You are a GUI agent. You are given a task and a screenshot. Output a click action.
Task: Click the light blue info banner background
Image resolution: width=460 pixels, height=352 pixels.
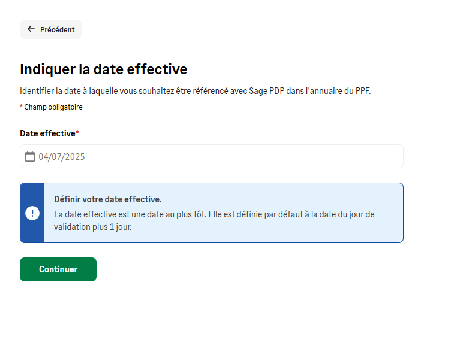coord(224,213)
